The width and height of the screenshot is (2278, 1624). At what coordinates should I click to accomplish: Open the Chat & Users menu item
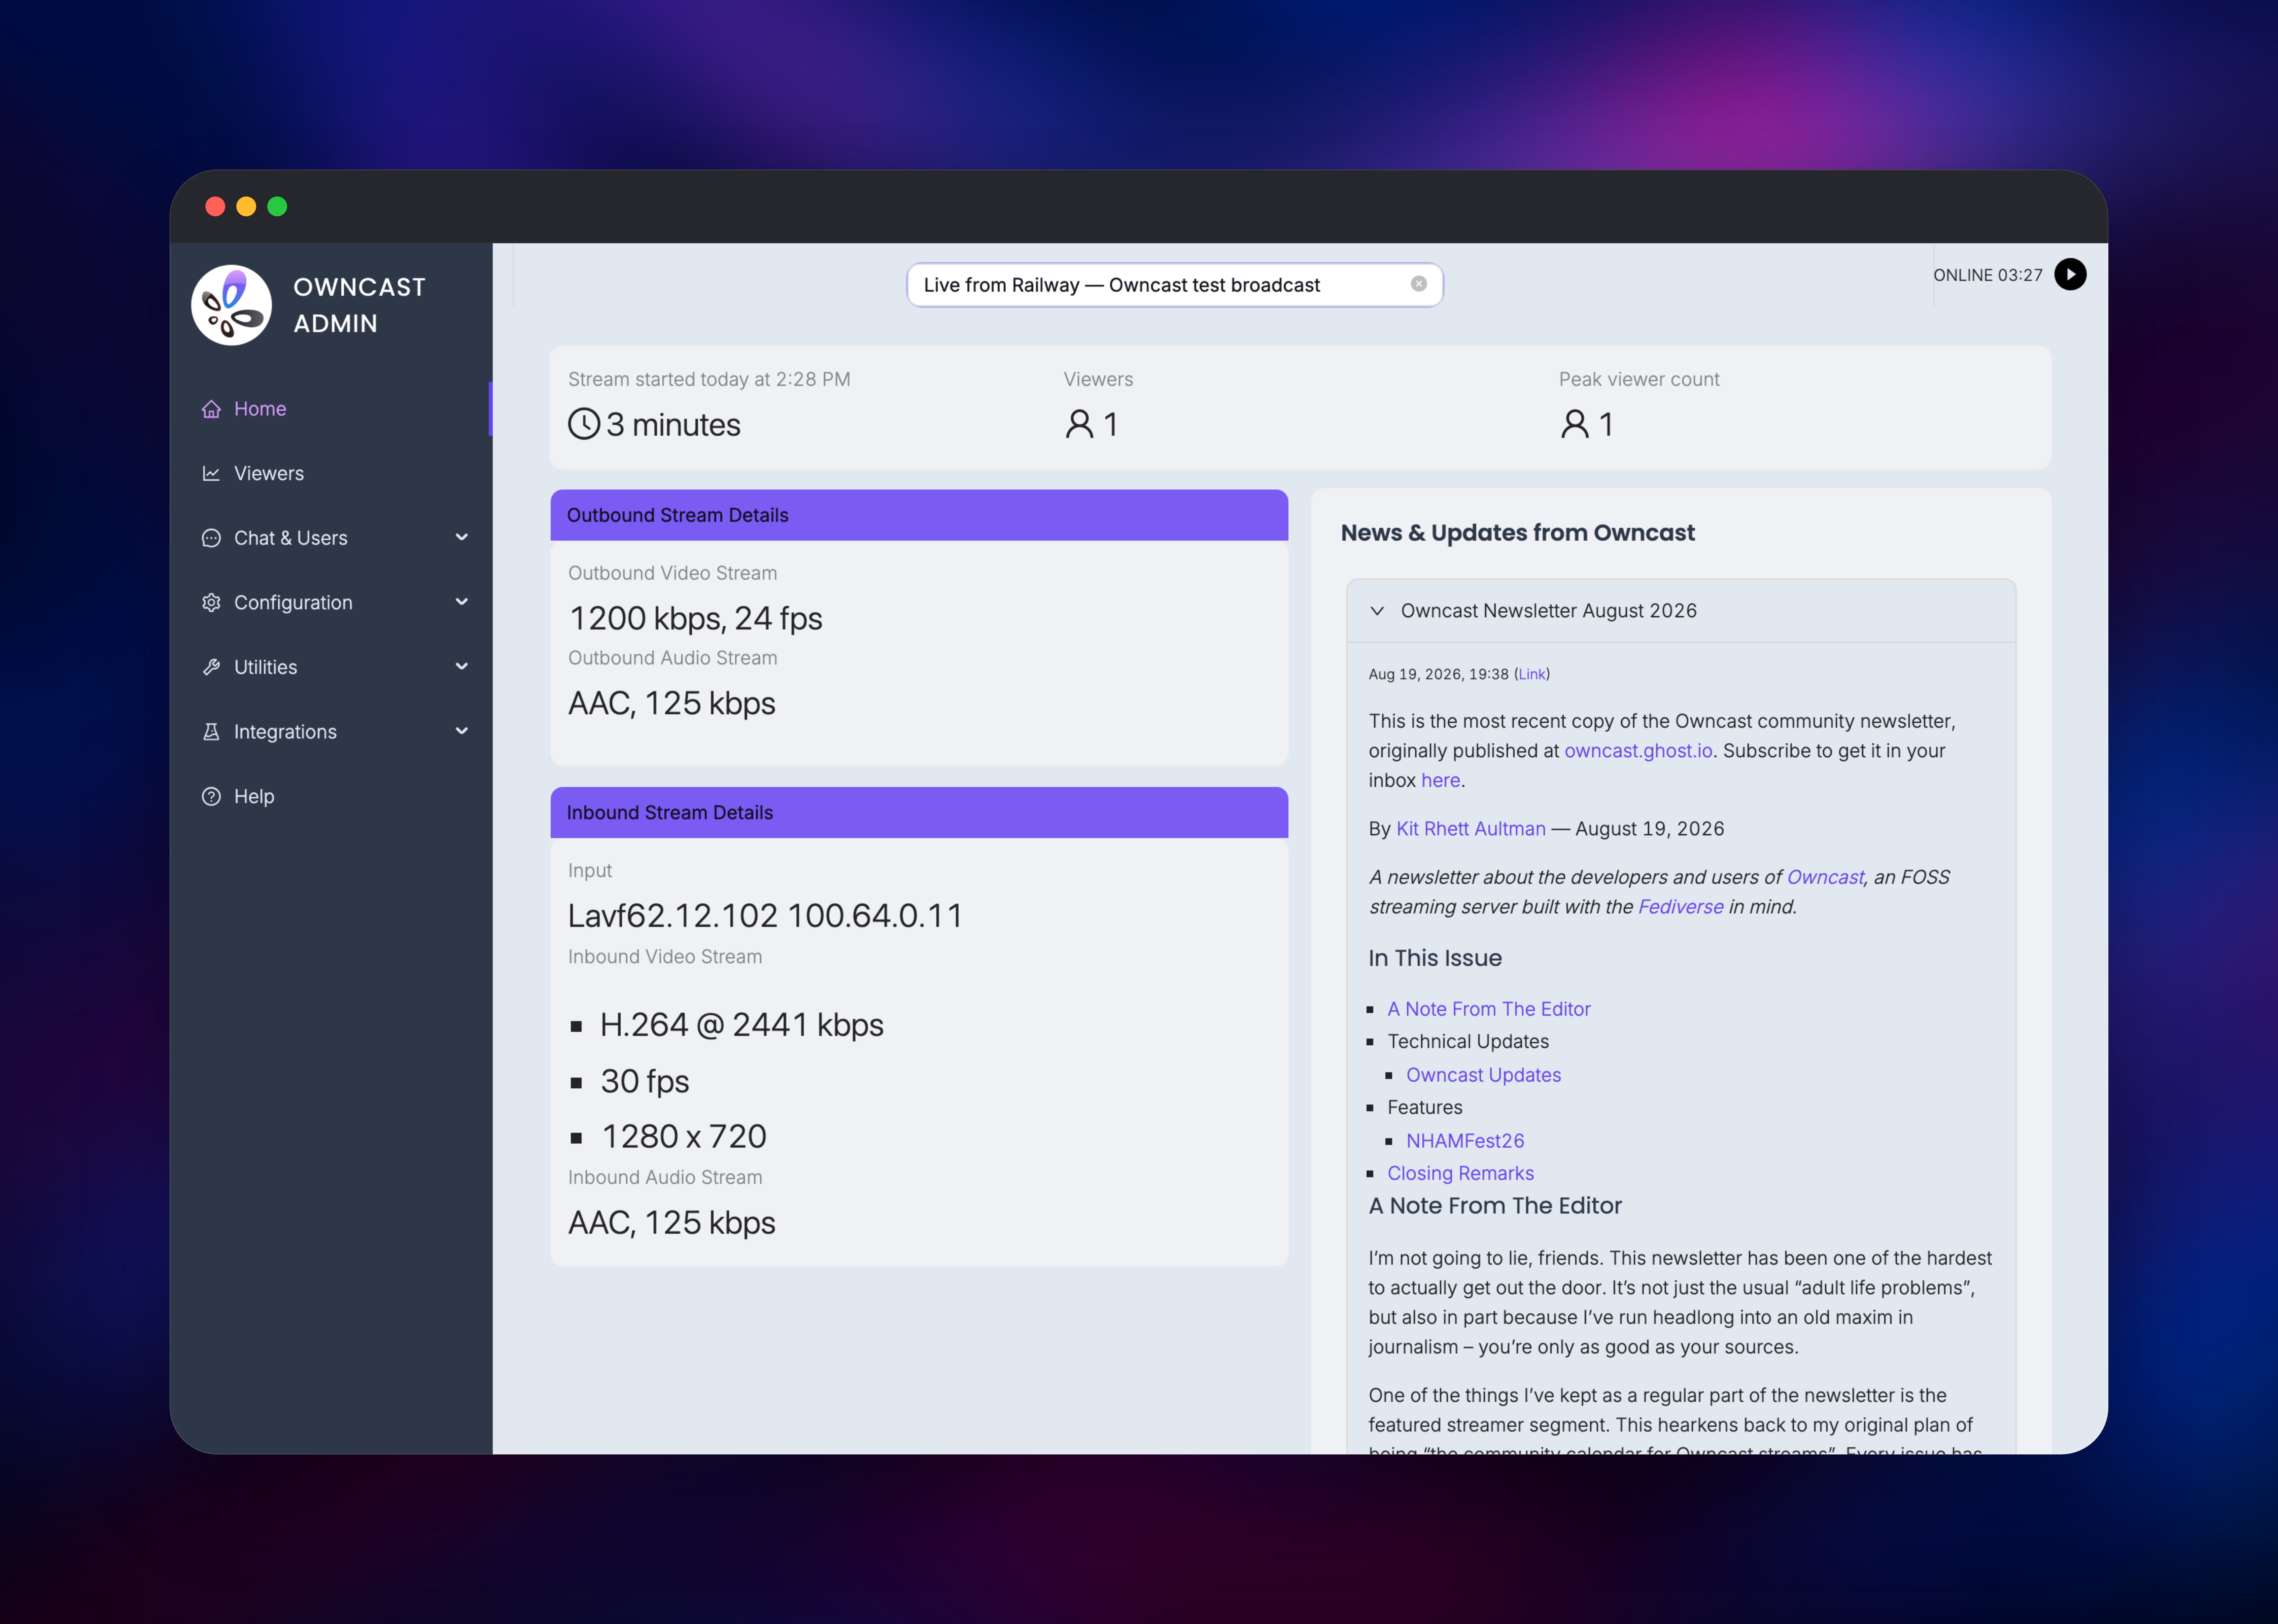[331, 538]
